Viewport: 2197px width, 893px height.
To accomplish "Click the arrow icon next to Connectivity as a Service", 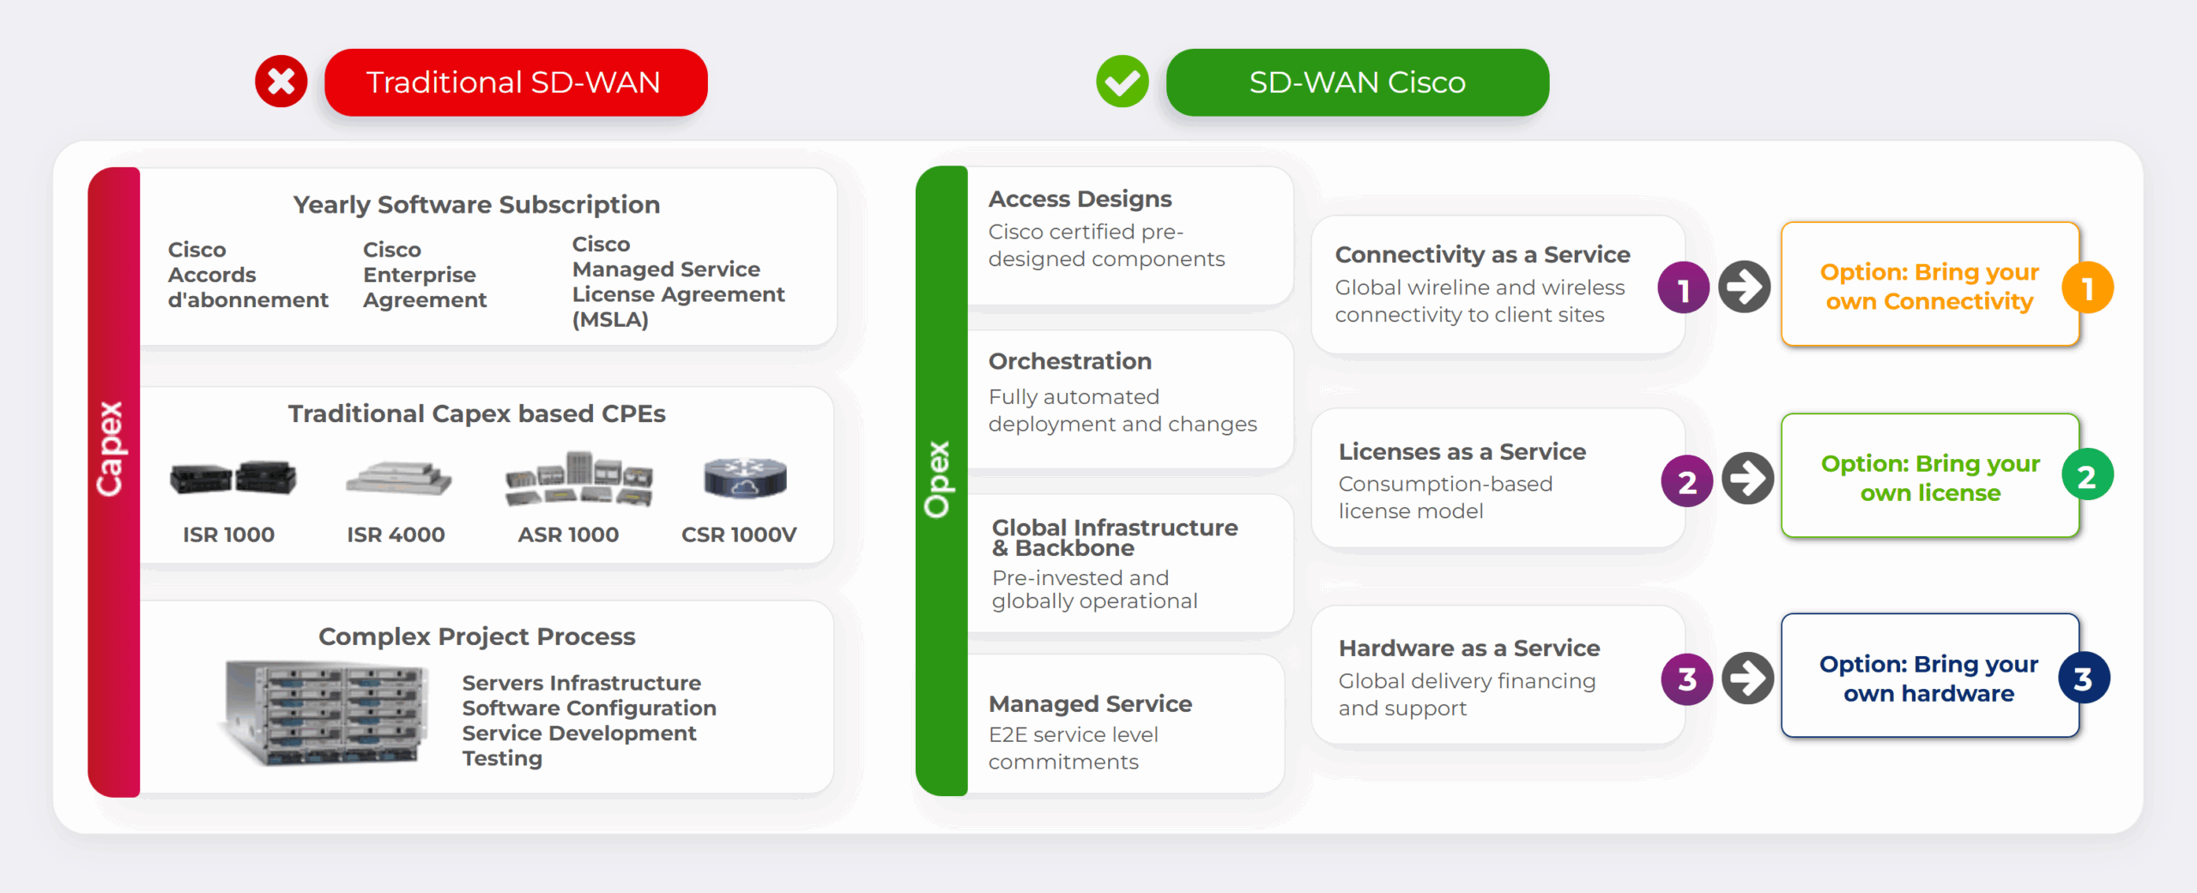I will pyautogui.click(x=1744, y=287).
